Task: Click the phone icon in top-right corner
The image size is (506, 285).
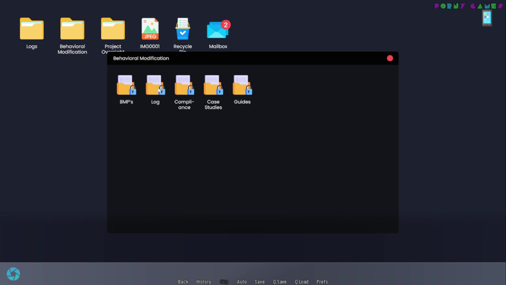Action: [x=487, y=18]
